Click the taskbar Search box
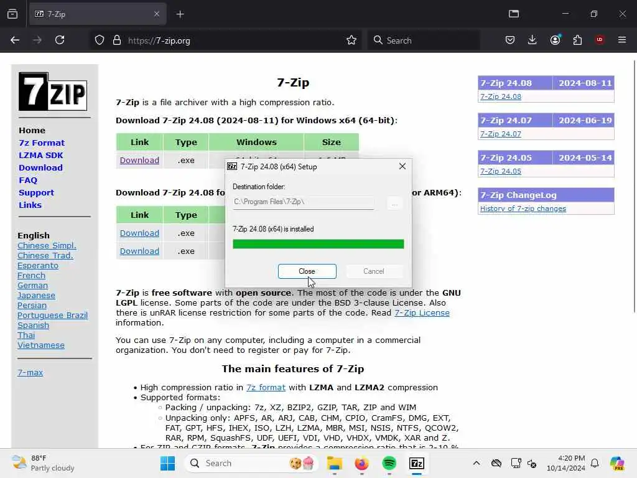This screenshot has width=637, height=478. point(252,463)
